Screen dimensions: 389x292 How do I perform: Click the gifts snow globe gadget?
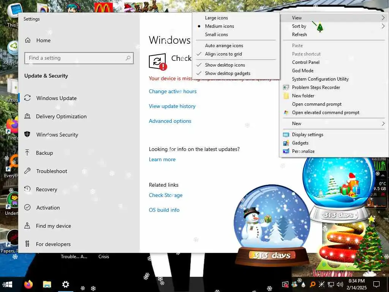coord(338,189)
